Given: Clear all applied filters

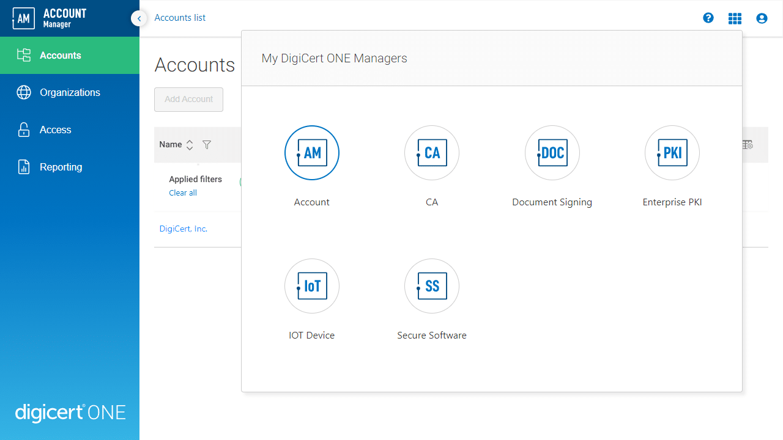Looking at the screenshot, I should (x=182, y=193).
